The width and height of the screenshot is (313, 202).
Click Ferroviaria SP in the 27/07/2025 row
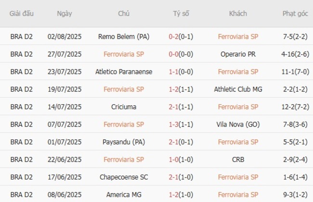tap(123, 54)
